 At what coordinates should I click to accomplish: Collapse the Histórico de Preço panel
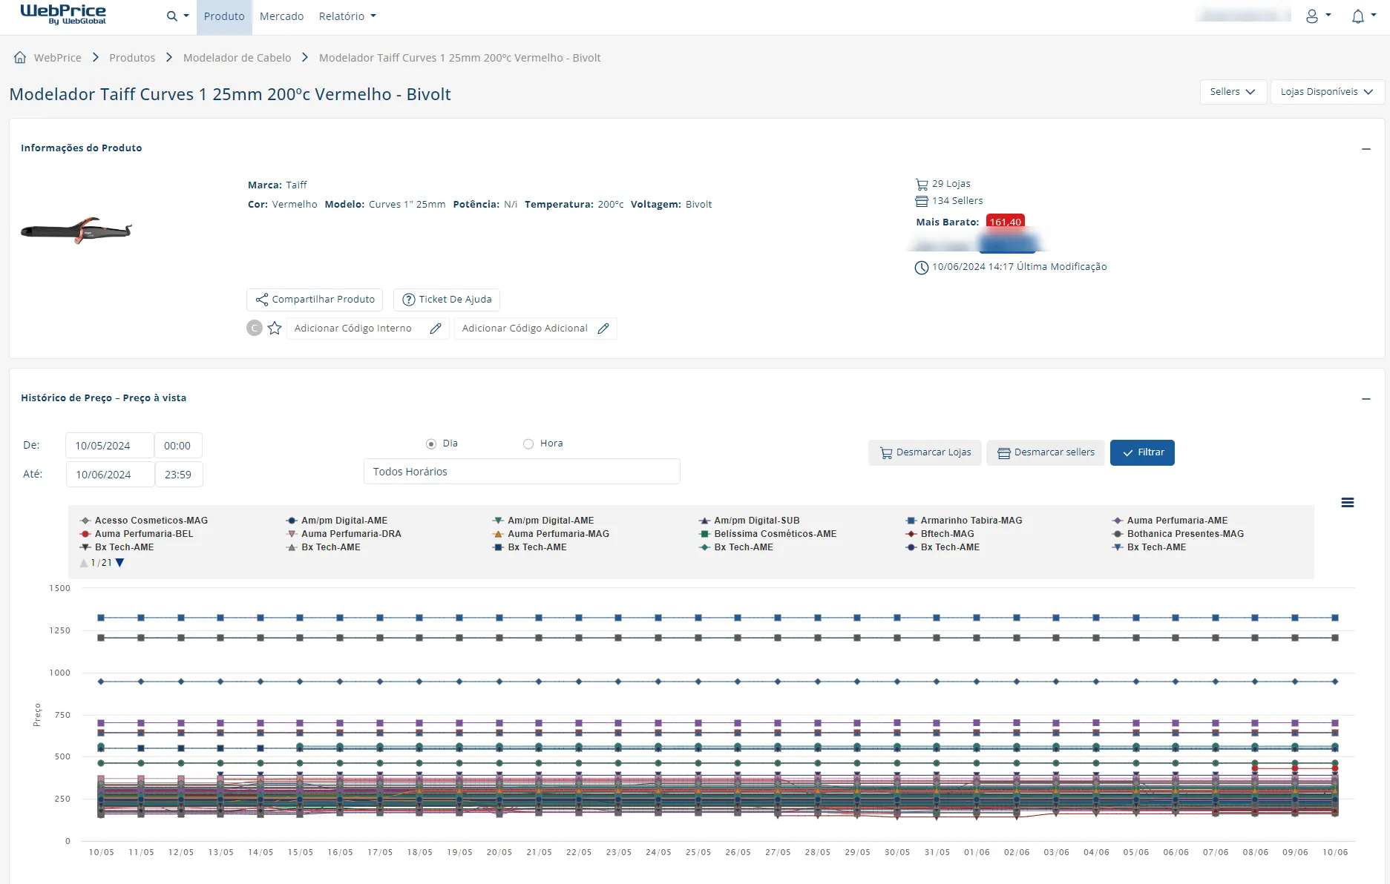point(1366,399)
